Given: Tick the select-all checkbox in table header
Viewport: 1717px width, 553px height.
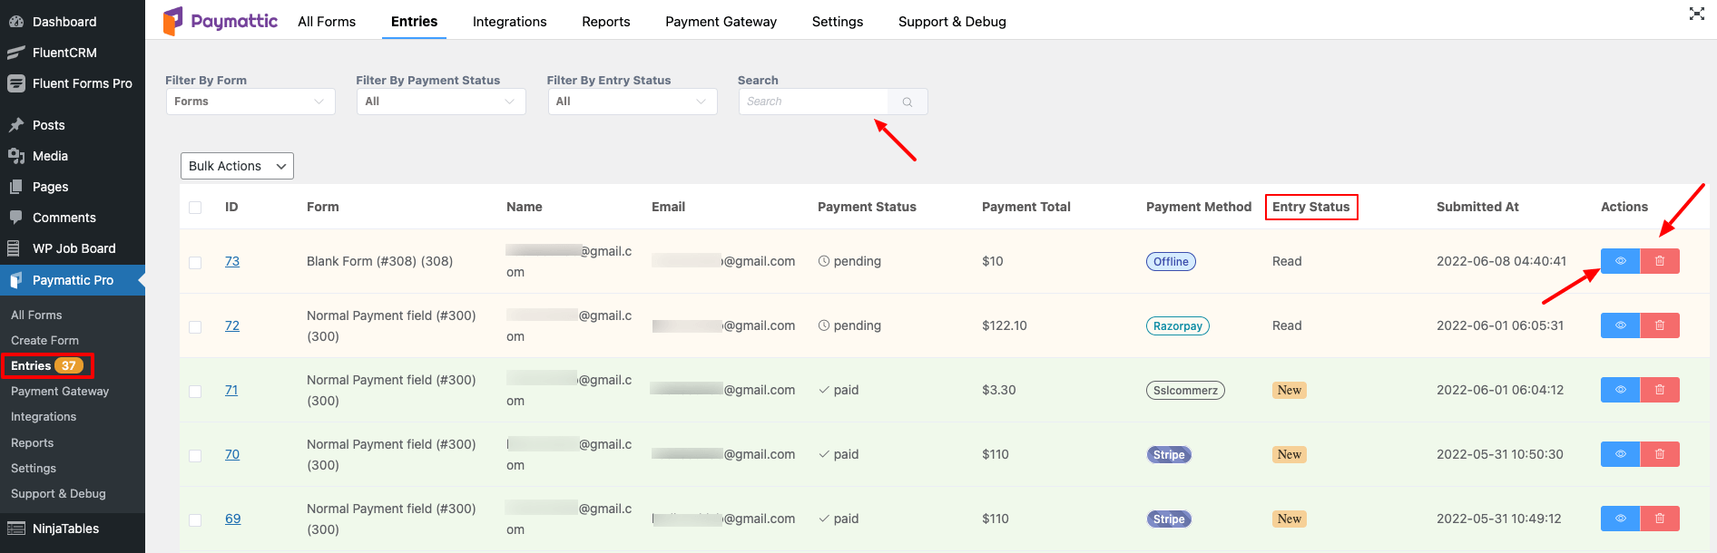Looking at the screenshot, I should pyautogui.click(x=195, y=208).
